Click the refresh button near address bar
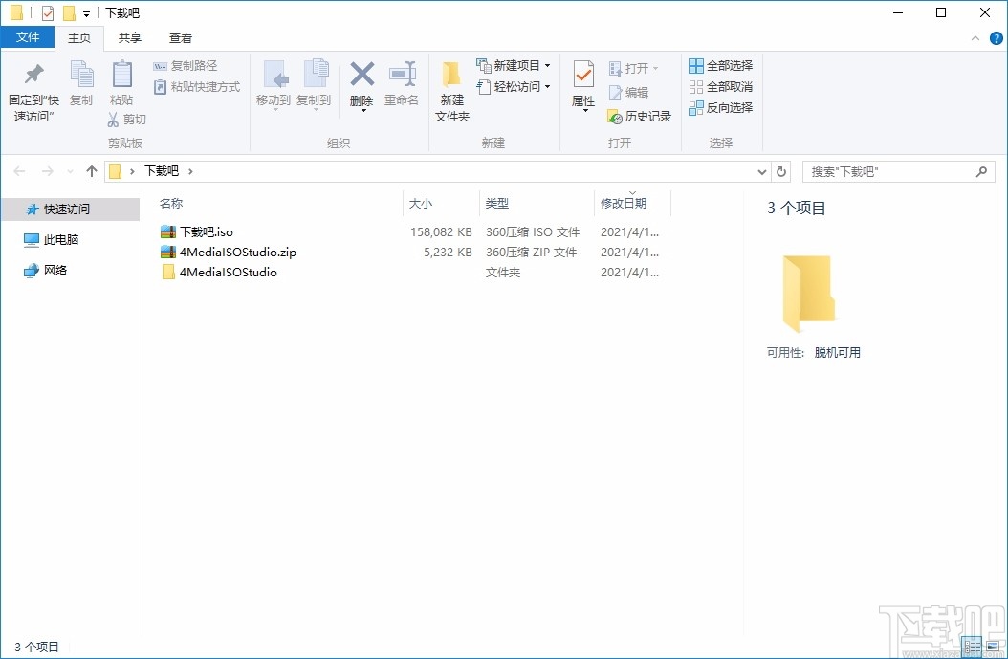1008x659 pixels. (781, 170)
